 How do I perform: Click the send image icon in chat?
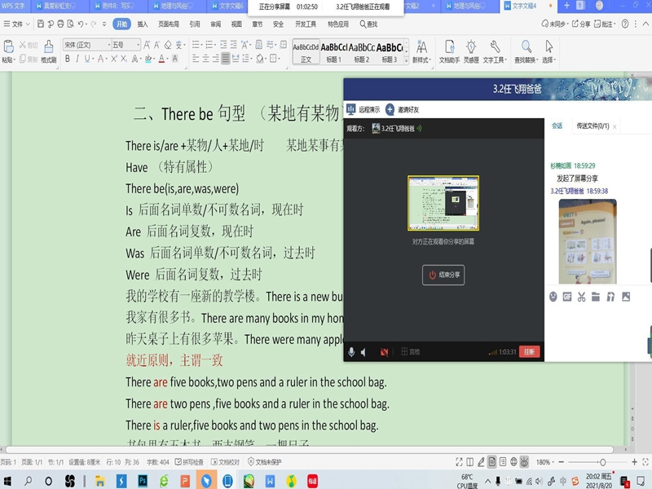click(x=626, y=297)
